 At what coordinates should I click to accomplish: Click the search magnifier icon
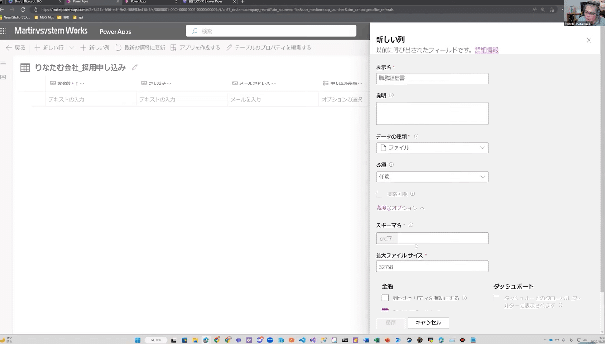coord(195,31)
